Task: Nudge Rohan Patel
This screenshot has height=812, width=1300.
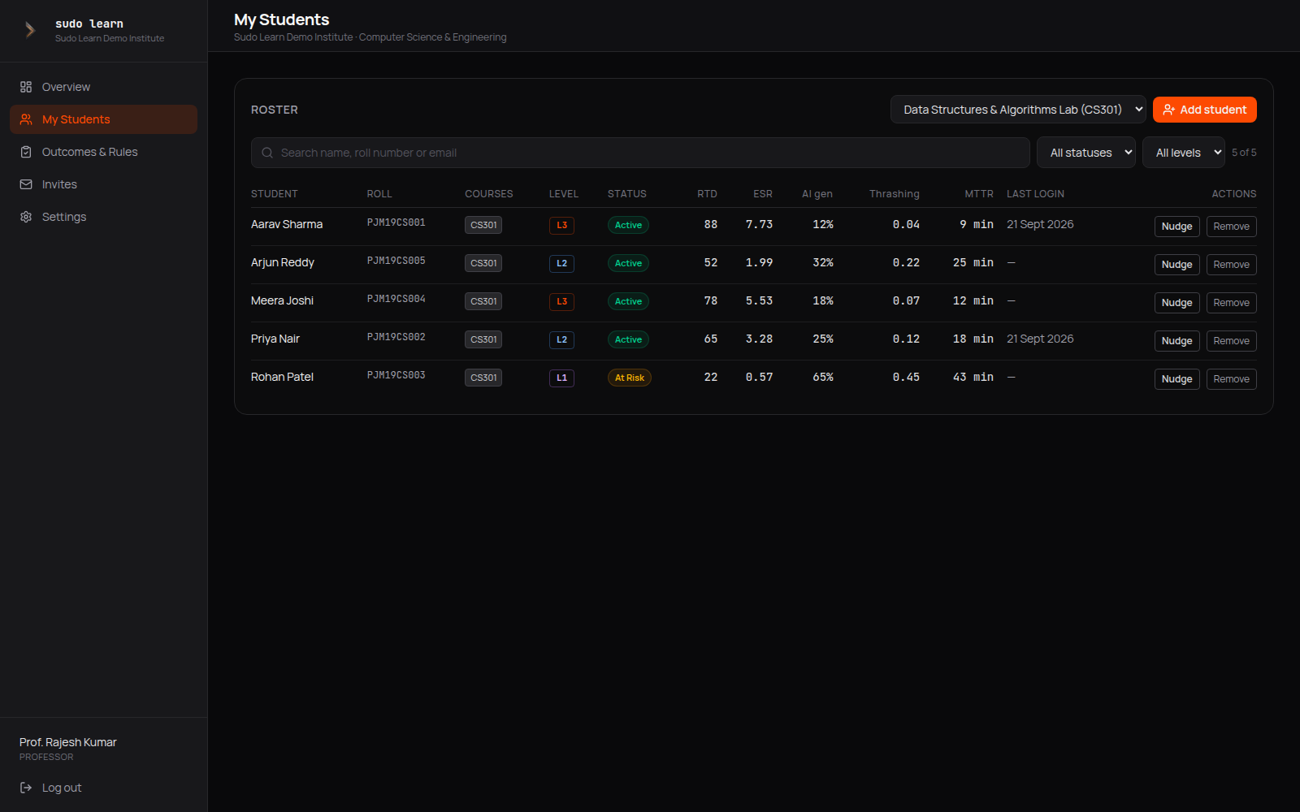Action: pos(1176,379)
